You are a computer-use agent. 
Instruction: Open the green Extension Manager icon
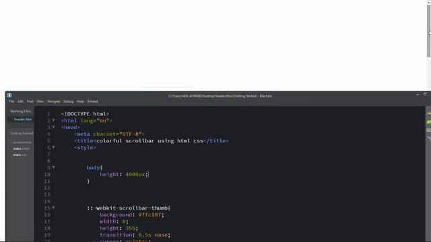click(429, 122)
